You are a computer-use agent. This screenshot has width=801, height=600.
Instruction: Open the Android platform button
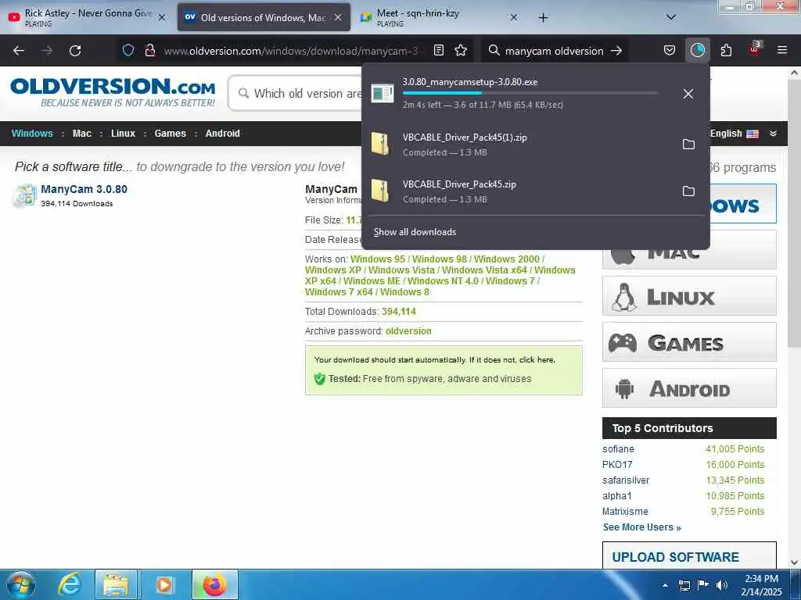coord(689,388)
